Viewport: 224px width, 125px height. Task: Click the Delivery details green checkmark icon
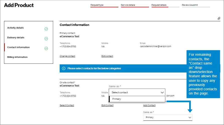(46, 39)
